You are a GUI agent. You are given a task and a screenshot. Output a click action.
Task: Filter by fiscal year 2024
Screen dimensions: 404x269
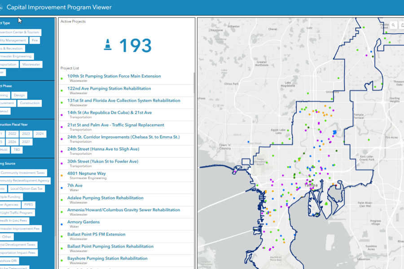[x=40, y=134]
